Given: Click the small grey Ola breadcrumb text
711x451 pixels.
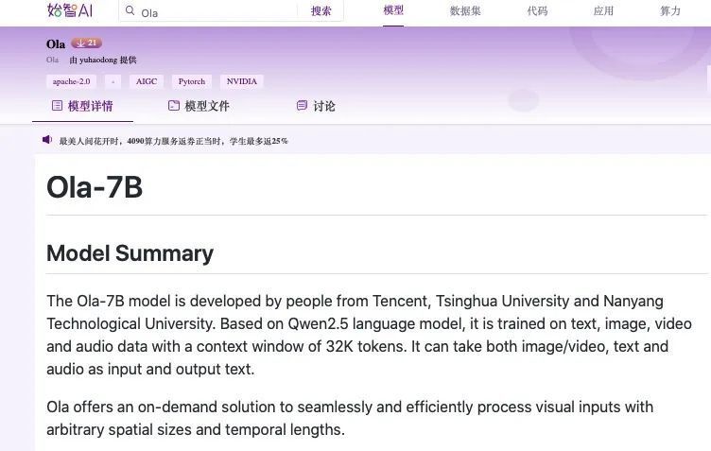Looking at the screenshot, I should (x=52, y=60).
